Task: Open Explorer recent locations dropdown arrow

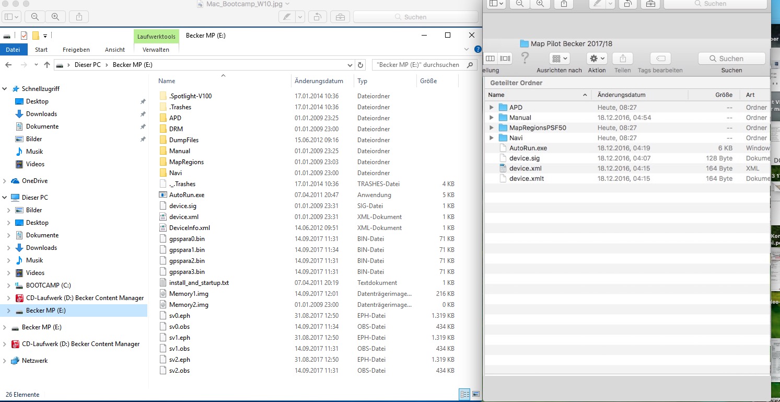Action: pyautogui.click(x=36, y=65)
